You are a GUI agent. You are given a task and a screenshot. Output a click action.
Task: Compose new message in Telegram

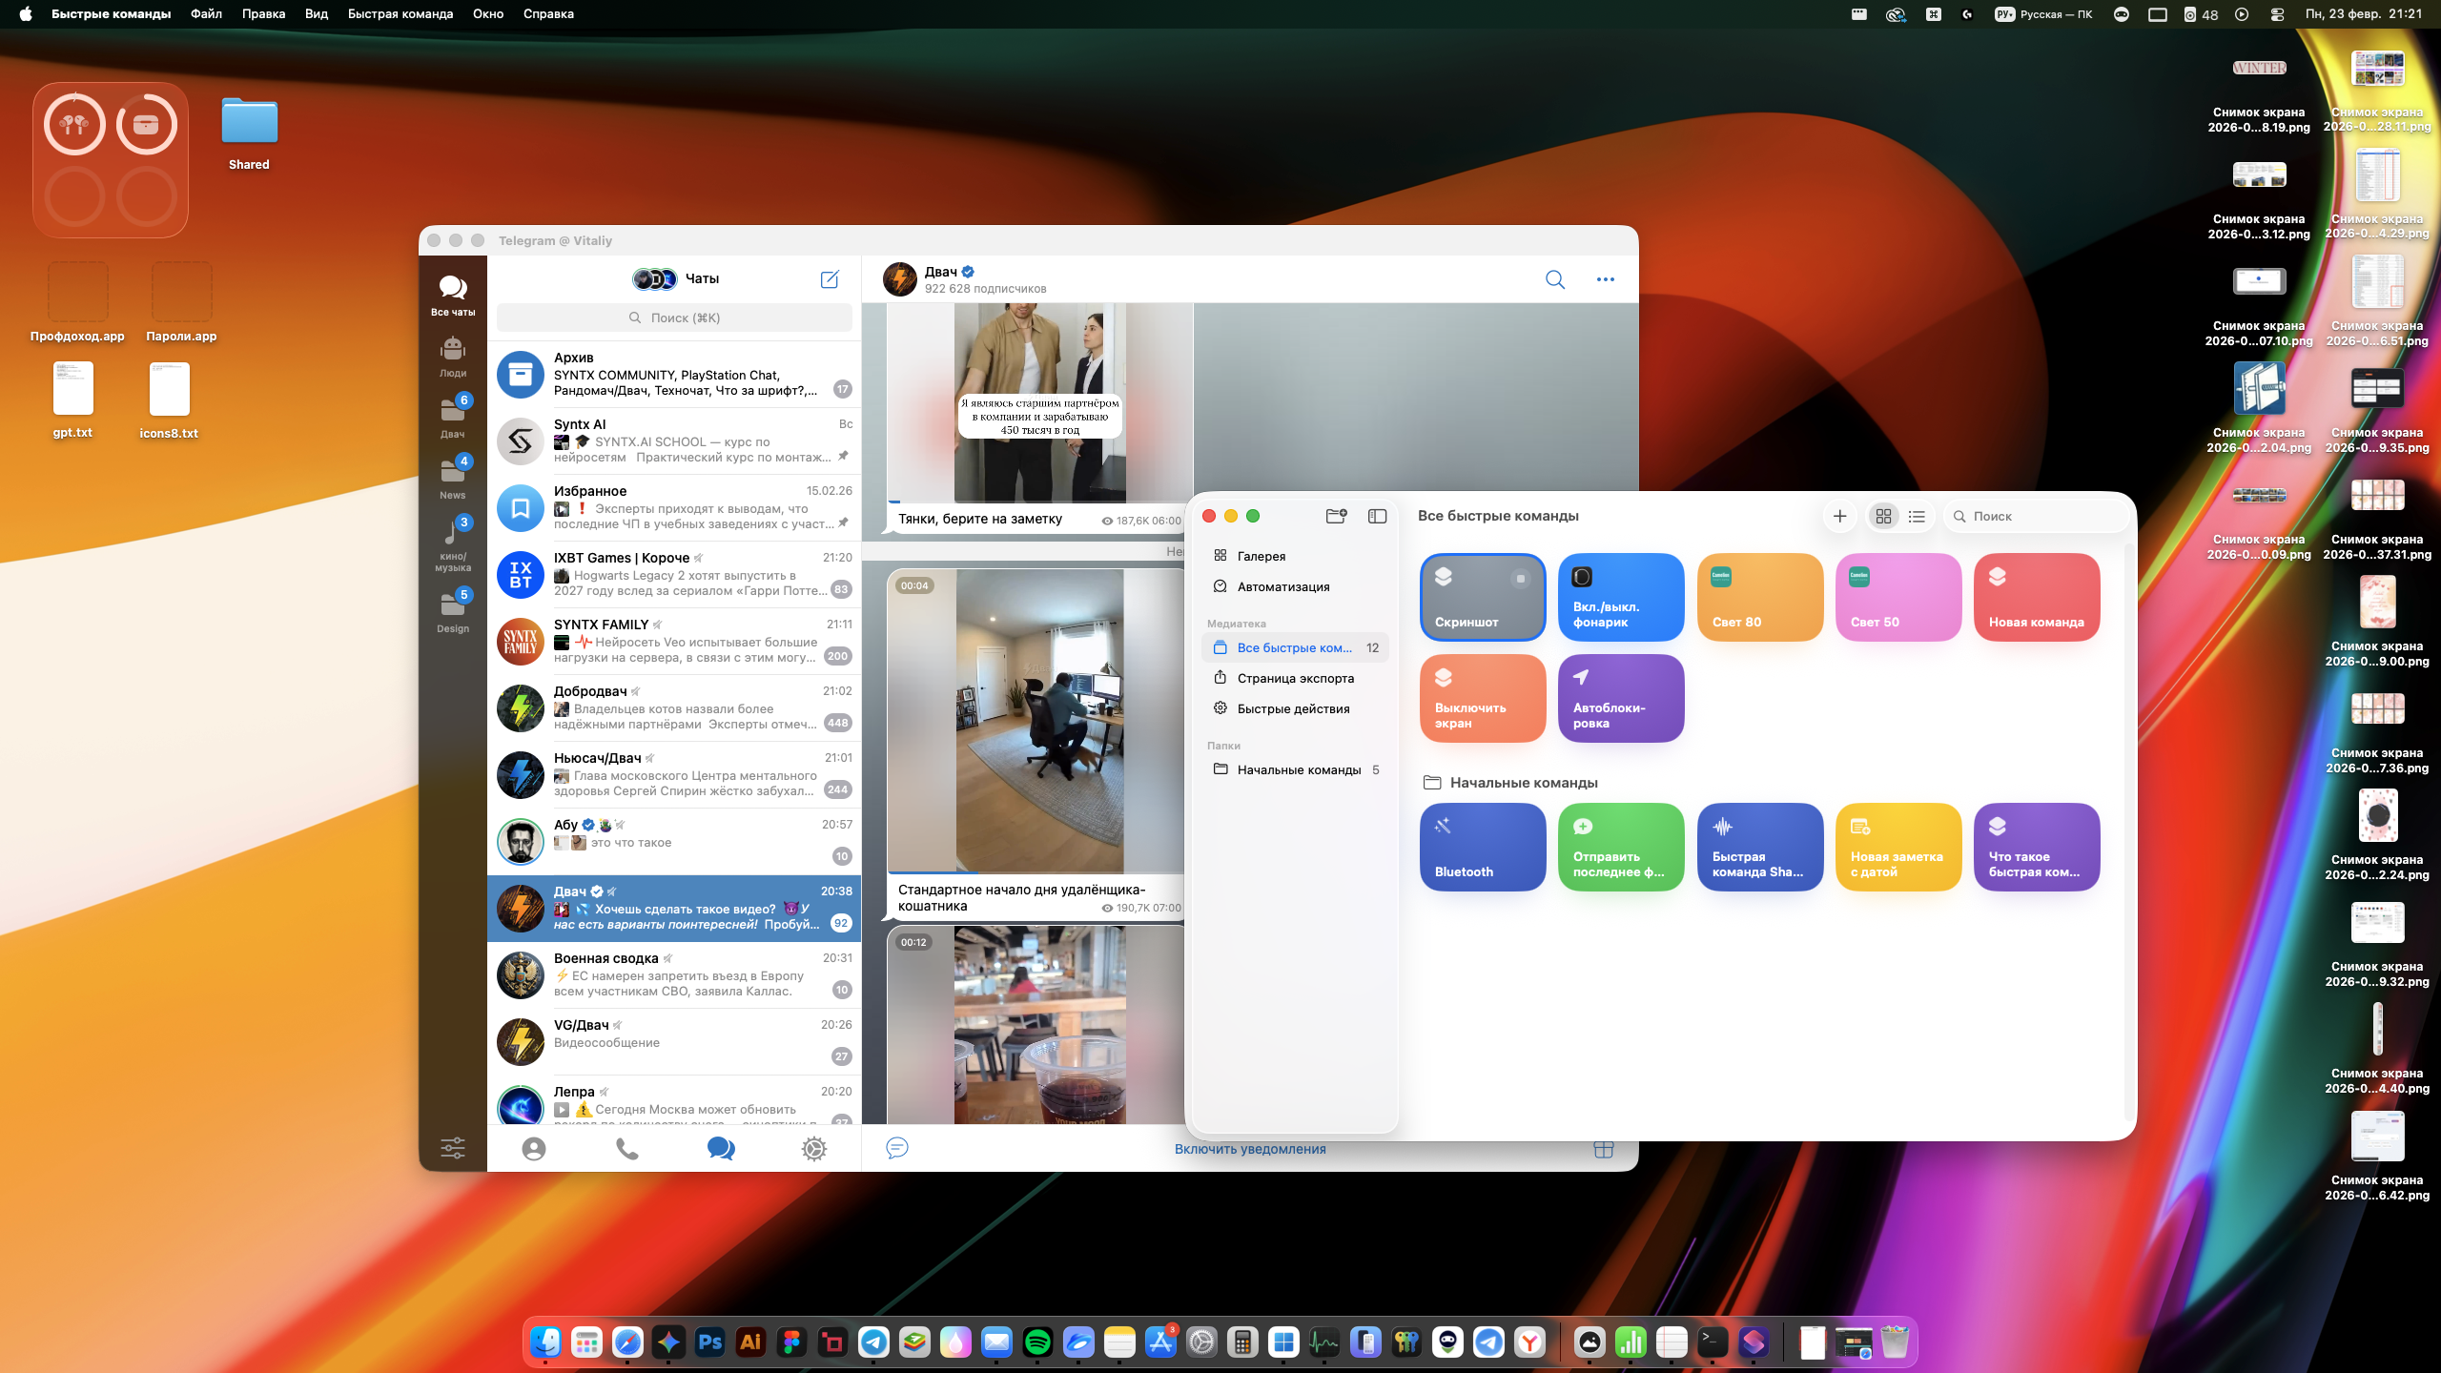point(830,279)
